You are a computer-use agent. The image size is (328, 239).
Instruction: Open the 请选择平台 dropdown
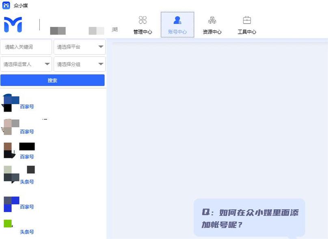80,47
